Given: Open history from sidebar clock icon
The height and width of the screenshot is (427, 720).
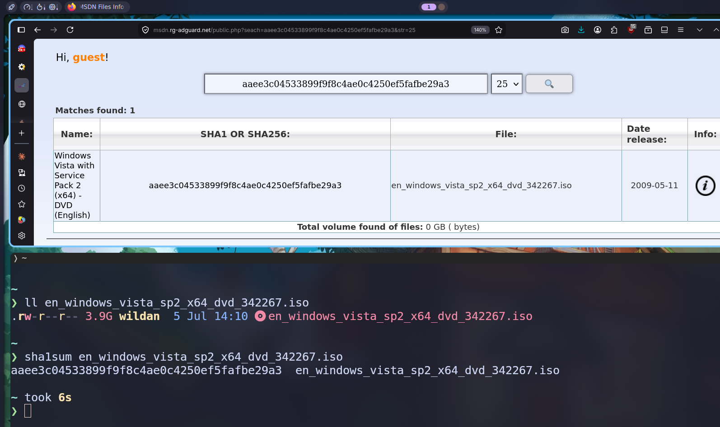Looking at the screenshot, I should (22, 188).
